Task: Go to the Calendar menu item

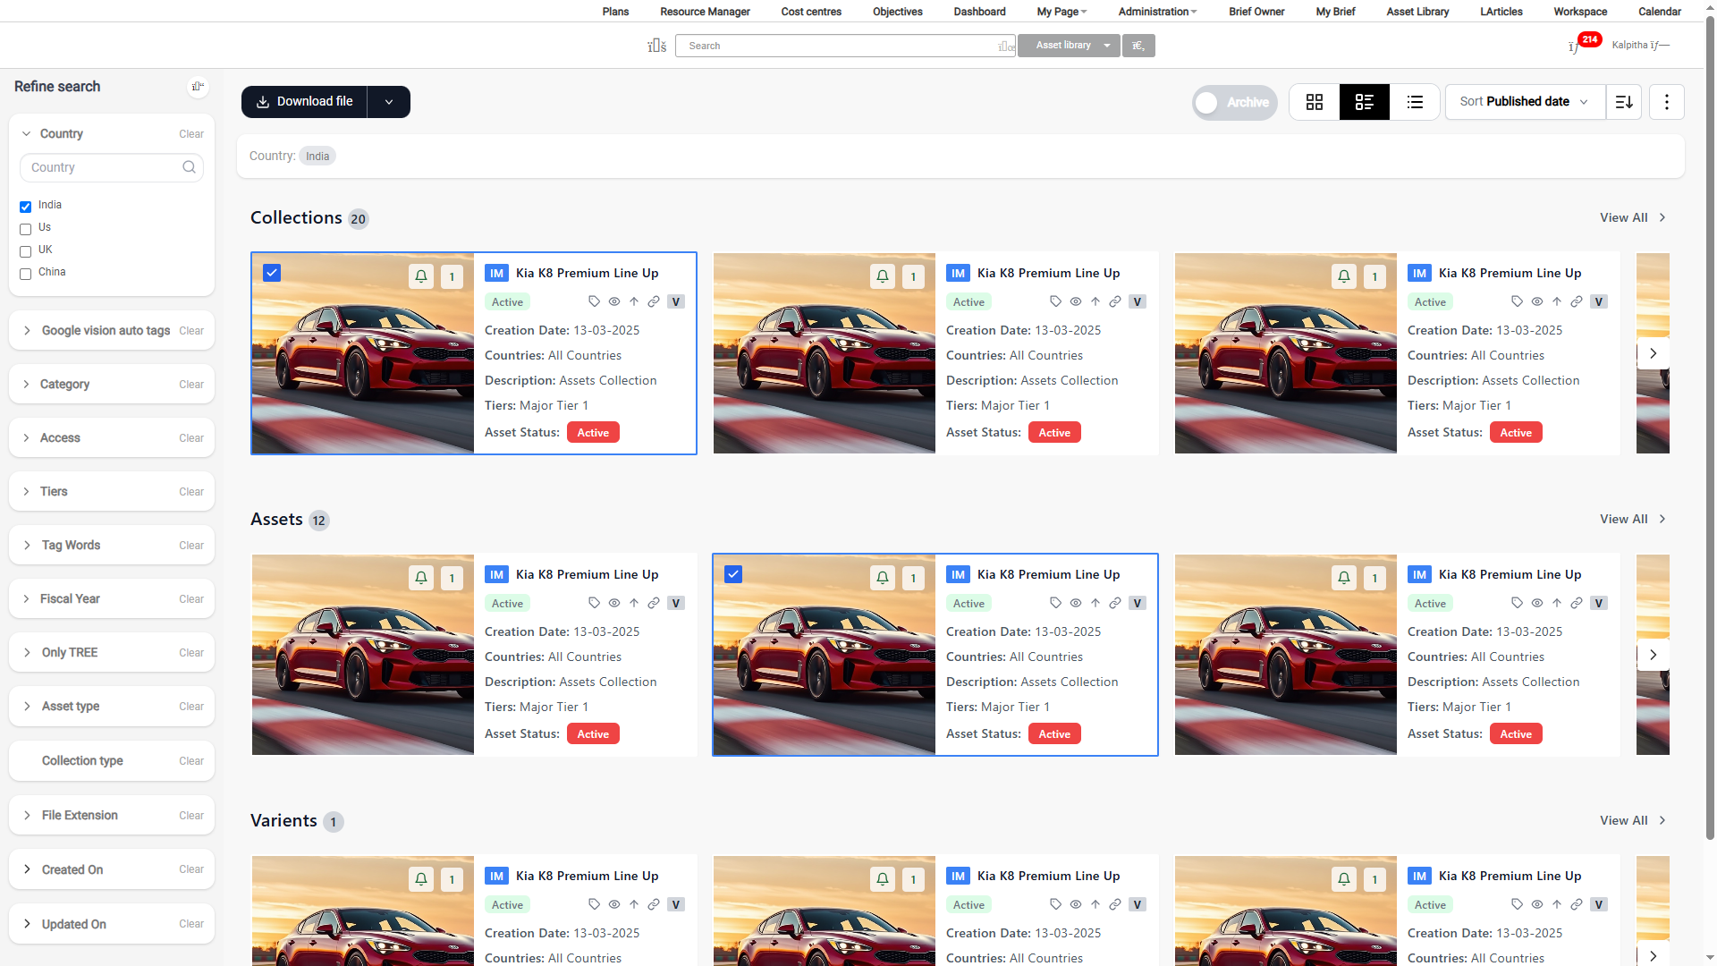Action: point(1659,12)
